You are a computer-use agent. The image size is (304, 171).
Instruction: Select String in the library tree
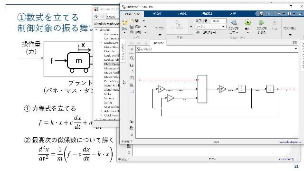[108, 103]
